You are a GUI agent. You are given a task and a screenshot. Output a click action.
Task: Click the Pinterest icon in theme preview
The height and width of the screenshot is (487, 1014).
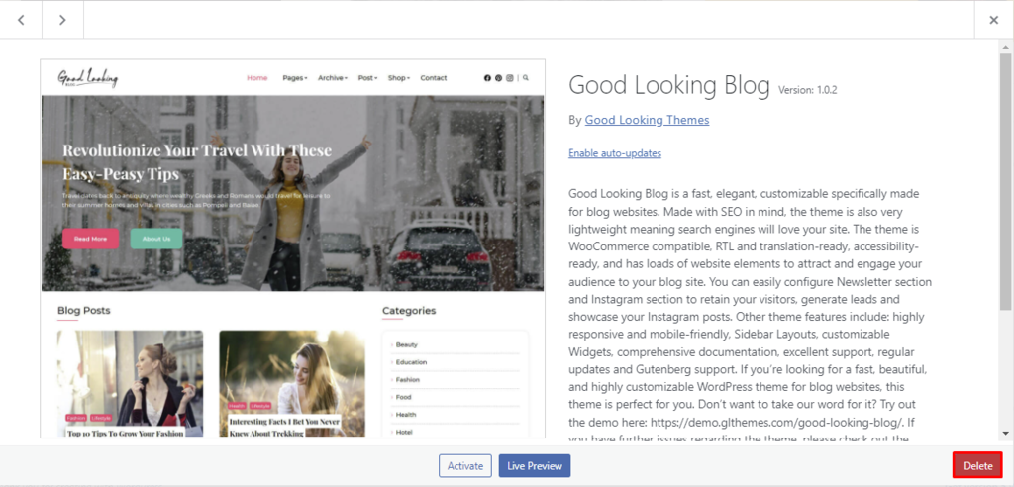click(499, 78)
